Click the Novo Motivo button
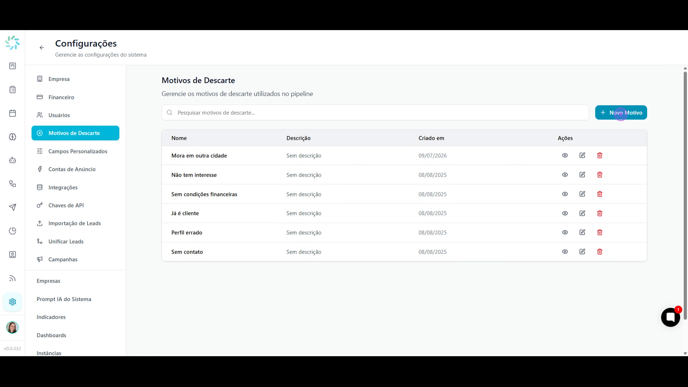The image size is (688, 387). pos(621,113)
